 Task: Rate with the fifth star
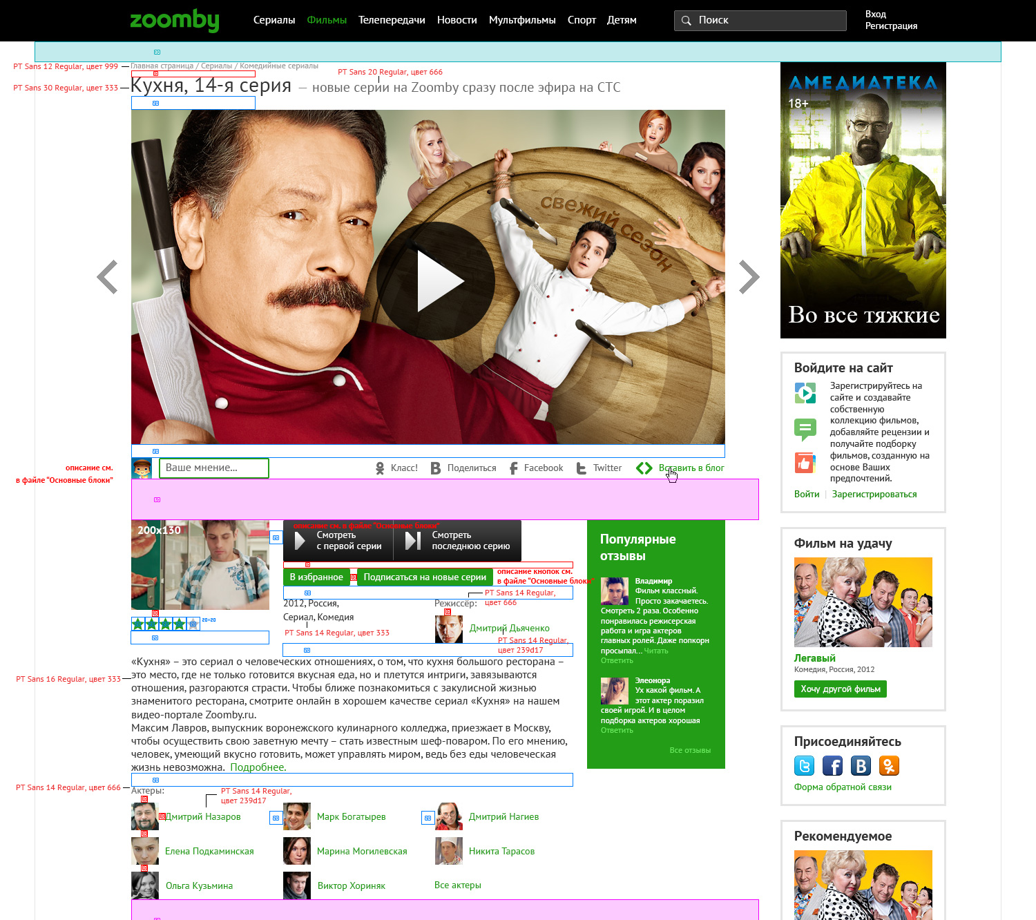193,624
